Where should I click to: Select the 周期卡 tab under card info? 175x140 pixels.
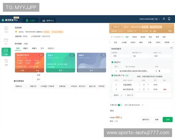point(34,48)
